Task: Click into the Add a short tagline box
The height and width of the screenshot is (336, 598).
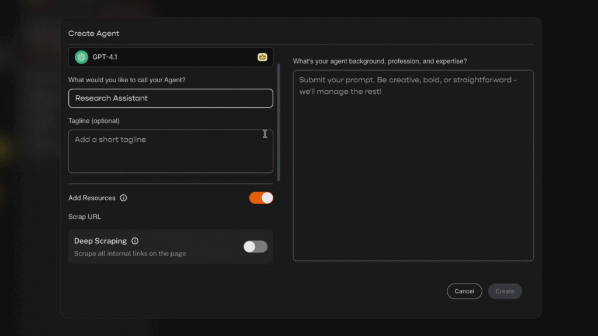Action: pyautogui.click(x=171, y=151)
